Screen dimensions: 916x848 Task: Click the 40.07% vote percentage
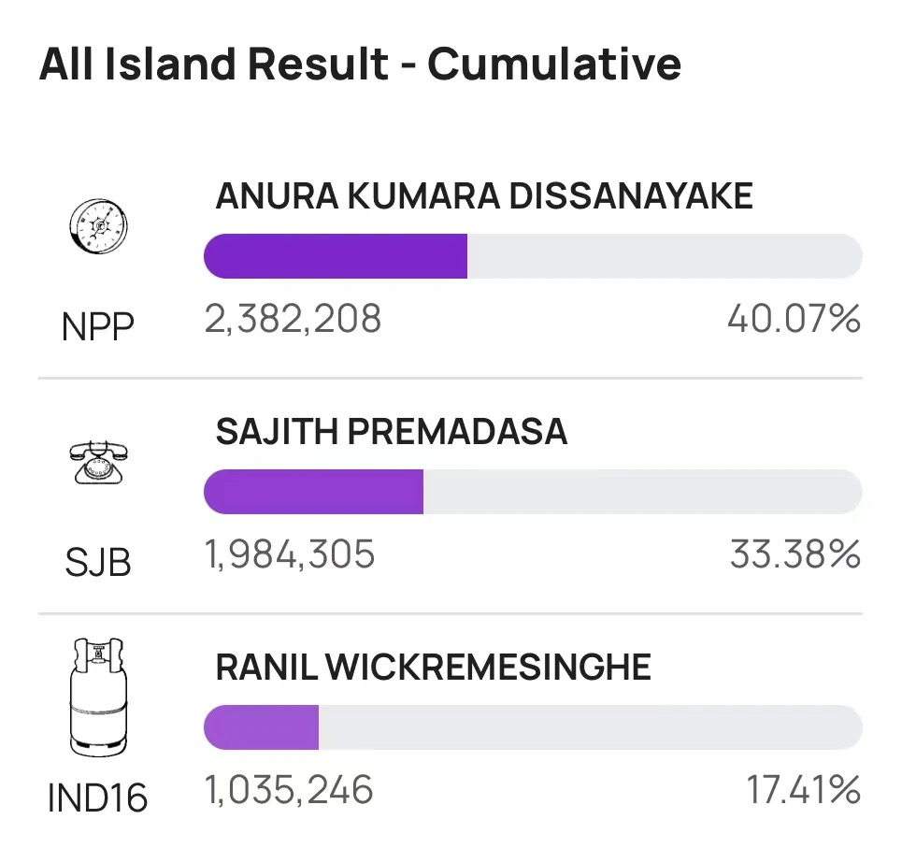[x=794, y=320]
